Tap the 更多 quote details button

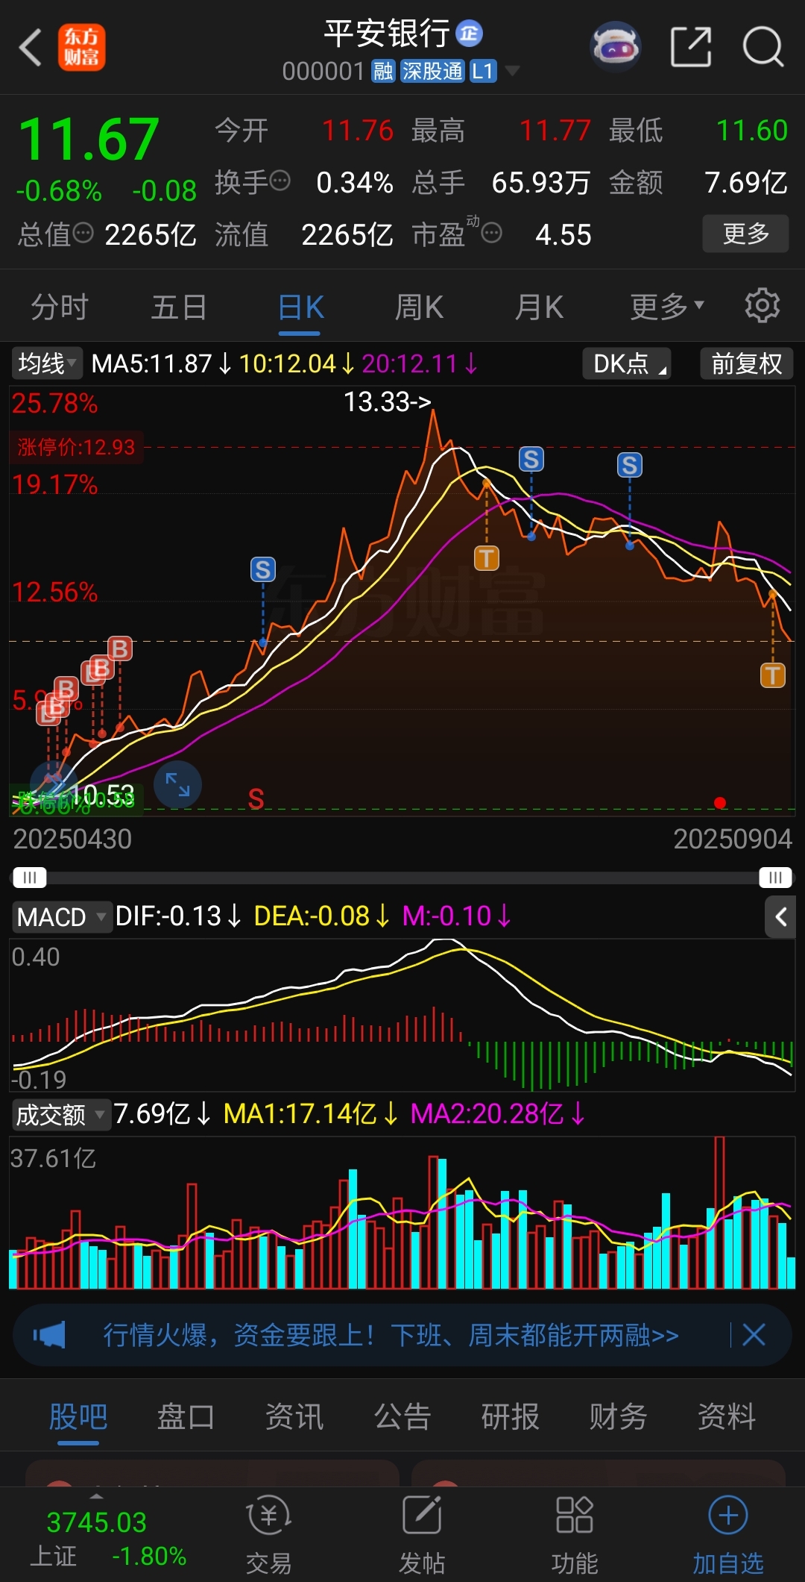745,234
